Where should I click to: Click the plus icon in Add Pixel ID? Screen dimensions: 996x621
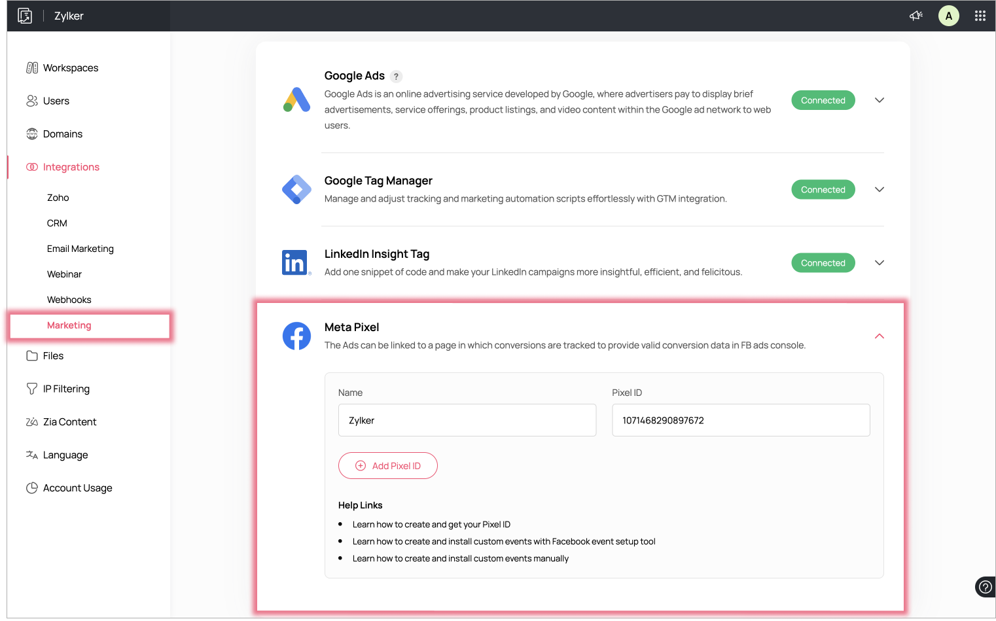click(361, 466)
